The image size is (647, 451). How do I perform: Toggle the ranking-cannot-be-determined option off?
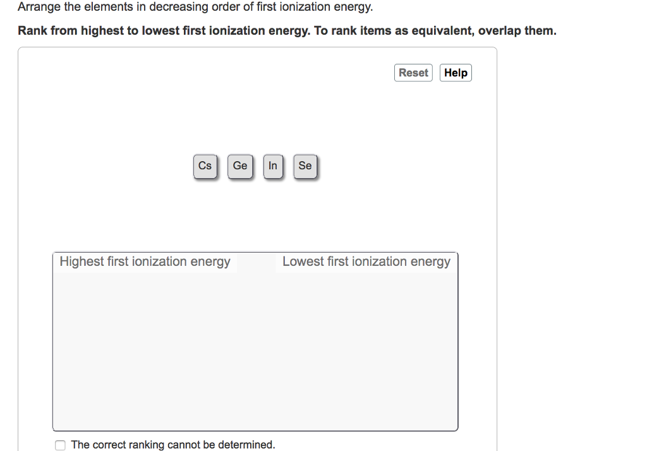tap(60, 445)
